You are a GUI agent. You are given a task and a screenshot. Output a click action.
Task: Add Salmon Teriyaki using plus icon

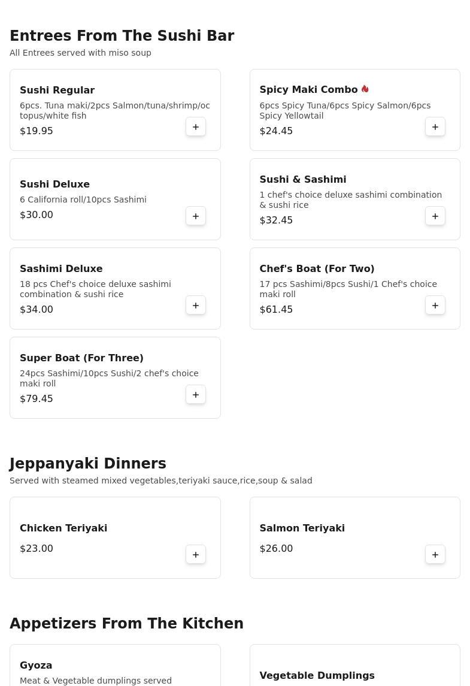pyautogui.click(x=435, y=555)
